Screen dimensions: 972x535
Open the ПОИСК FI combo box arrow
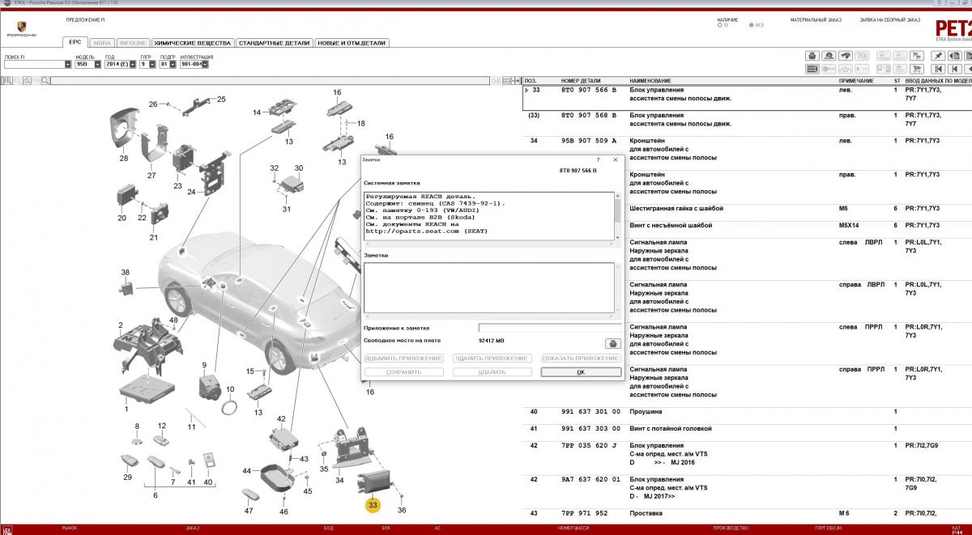tap(68, 64)
